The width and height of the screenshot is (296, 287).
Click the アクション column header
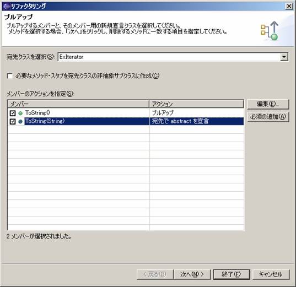(x=196, y=104)
